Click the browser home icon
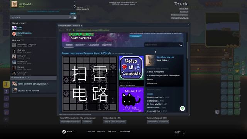Image resolution: width=247 pixels, height=139 pixels. 70,30
